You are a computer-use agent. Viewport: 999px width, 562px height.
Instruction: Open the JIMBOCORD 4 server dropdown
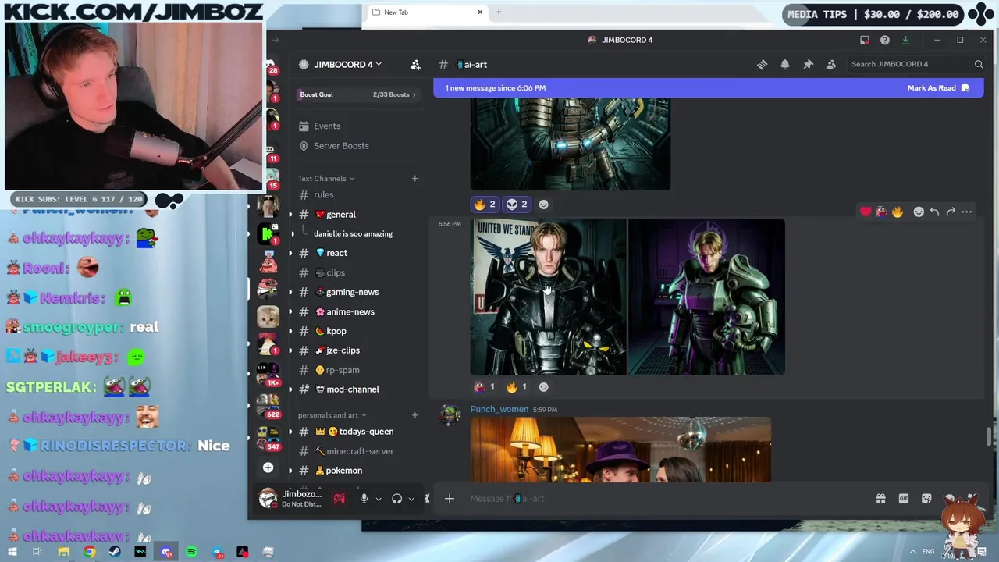tap(350, 64)
